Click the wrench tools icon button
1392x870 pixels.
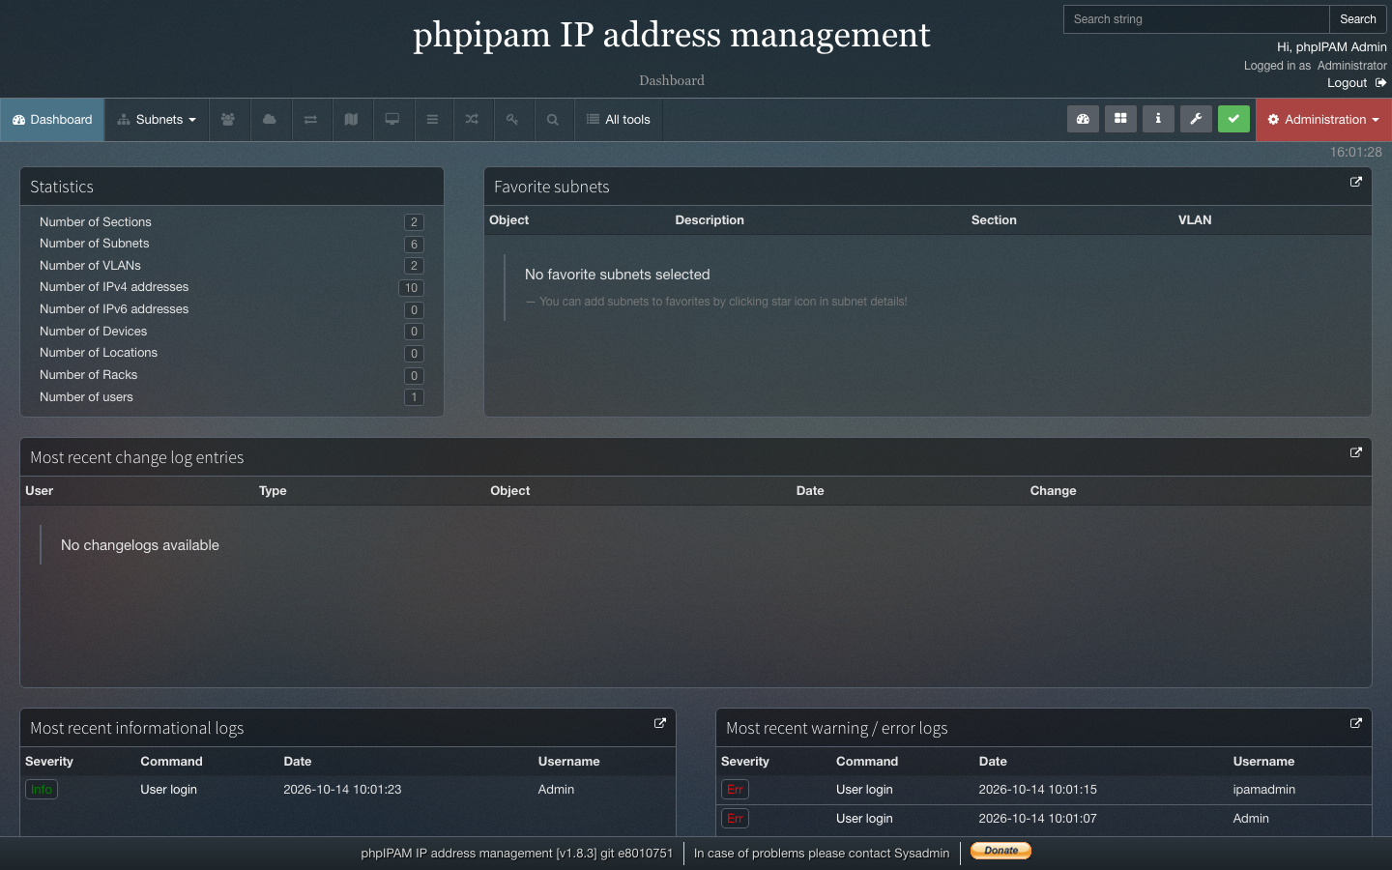click(x=1196, y=119)
